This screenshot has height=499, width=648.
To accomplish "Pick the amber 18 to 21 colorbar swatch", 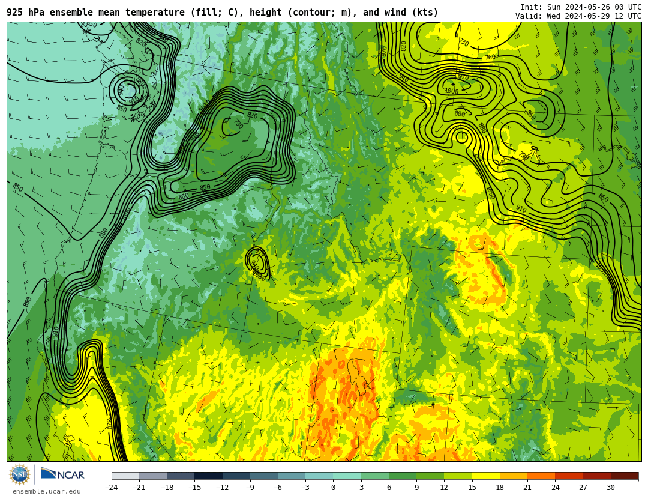I will click(x=513, y=476).
